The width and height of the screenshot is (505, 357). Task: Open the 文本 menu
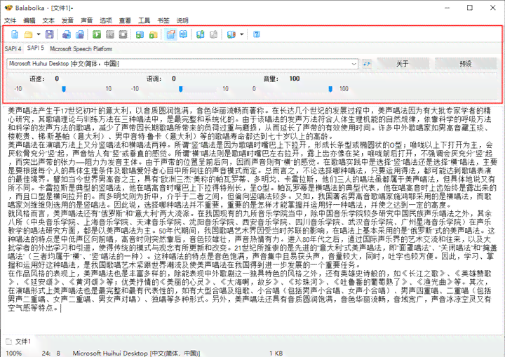[x=48, y=20]
